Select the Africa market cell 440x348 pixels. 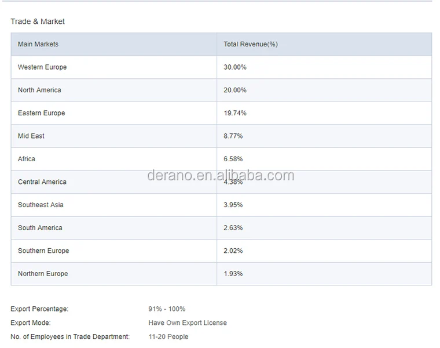point(27,159)
